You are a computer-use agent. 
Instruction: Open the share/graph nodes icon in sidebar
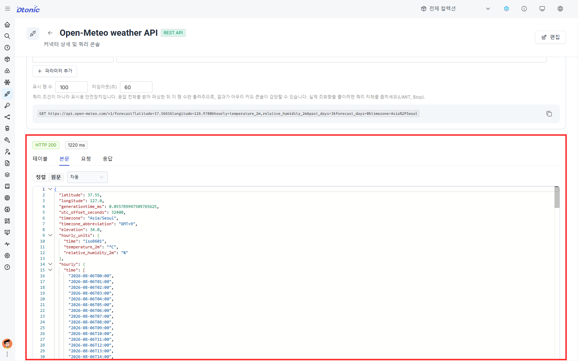[7, 117]
